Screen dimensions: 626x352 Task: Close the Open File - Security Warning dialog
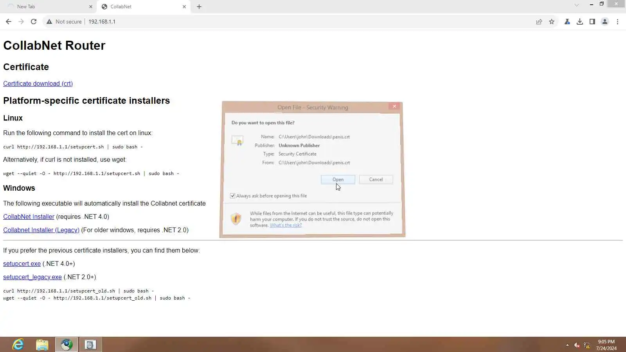click(394, 106)
